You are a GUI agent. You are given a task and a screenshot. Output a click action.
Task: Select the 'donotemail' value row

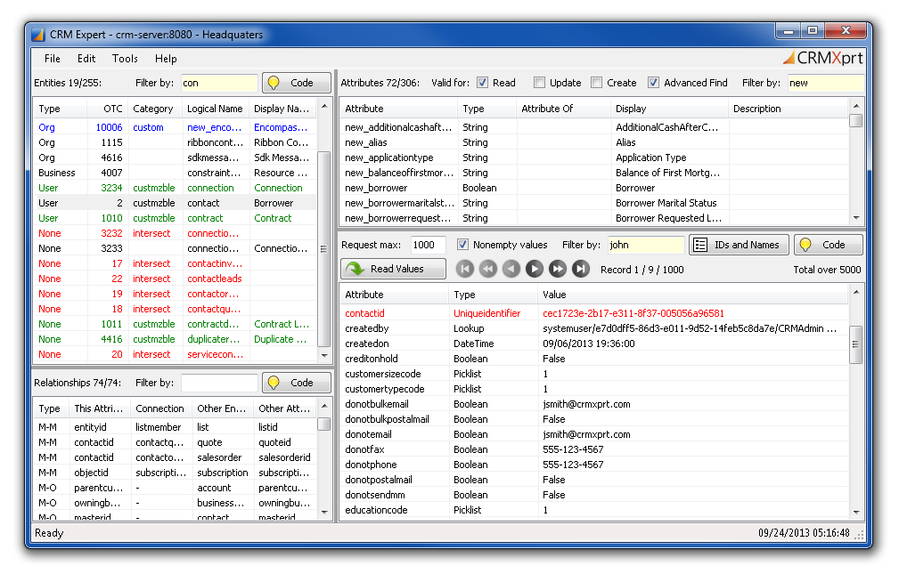[x=594, y=434]
